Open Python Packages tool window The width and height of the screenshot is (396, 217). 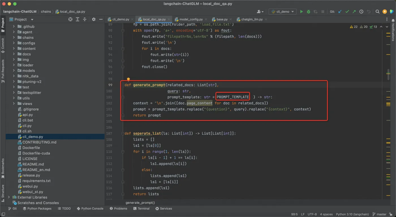click(37, 209)
